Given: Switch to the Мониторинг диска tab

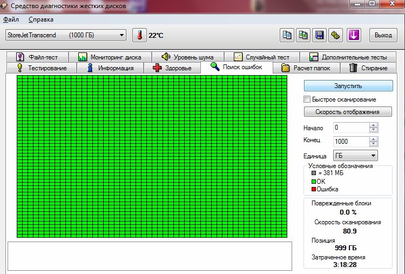Looking at the screenshot, I should (110, 57).
